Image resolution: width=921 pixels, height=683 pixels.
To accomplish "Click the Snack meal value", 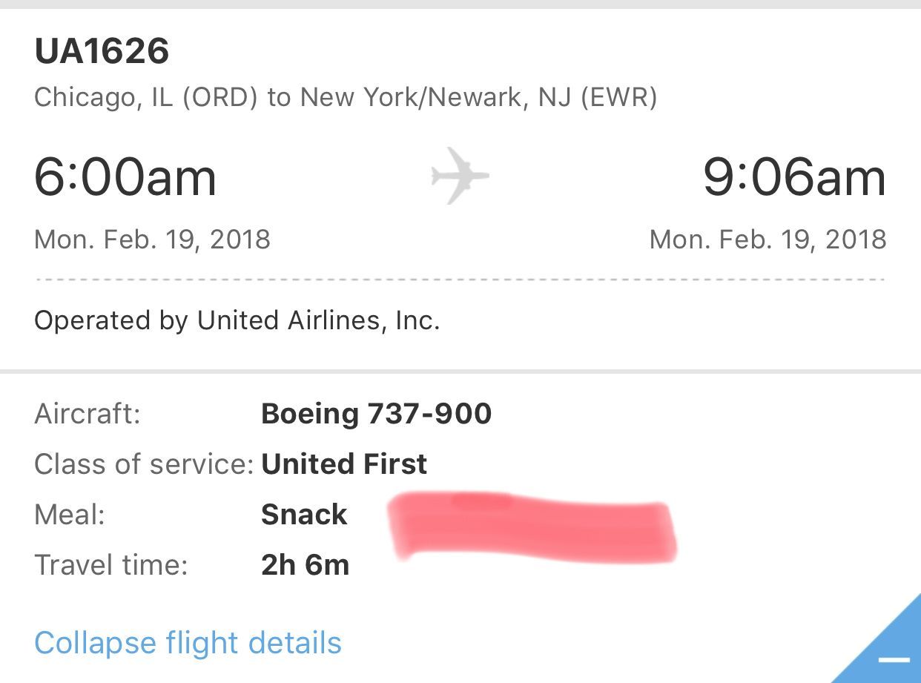I will tap(304, 515).
